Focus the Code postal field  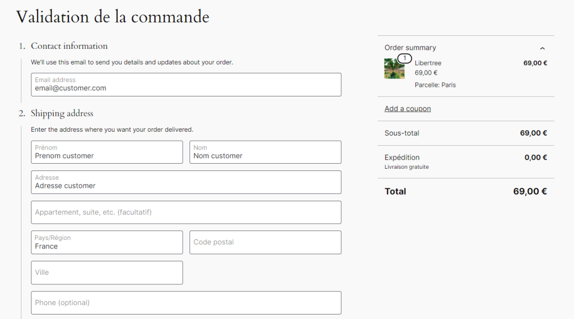coord(265,242)
